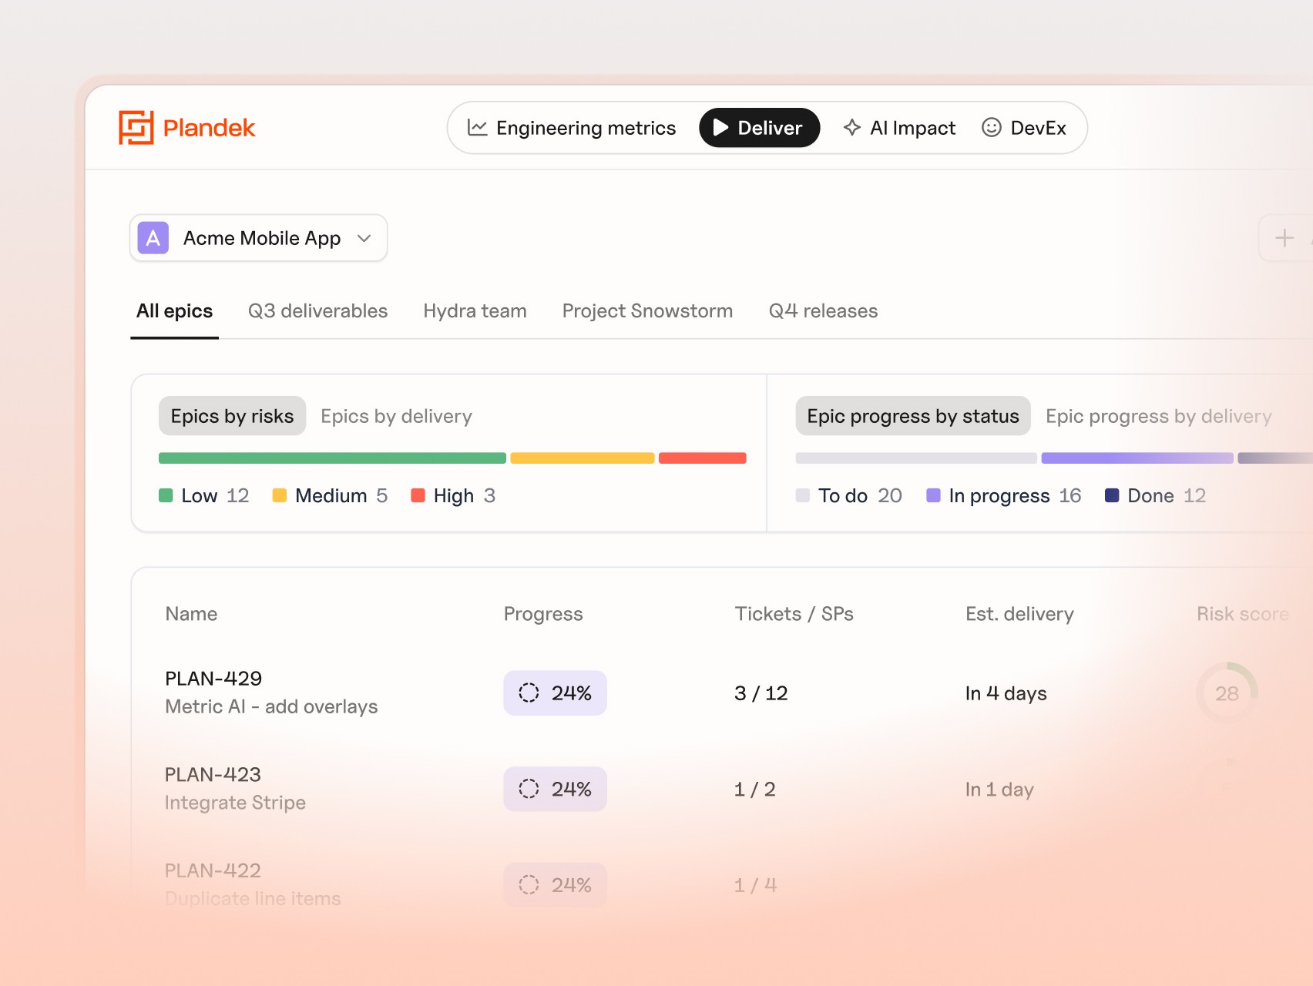Image resolution: width=1313 pixels, height=986 pixels.
Task: Select the Acme Mobile App workspace name
Action: (262, 238)
